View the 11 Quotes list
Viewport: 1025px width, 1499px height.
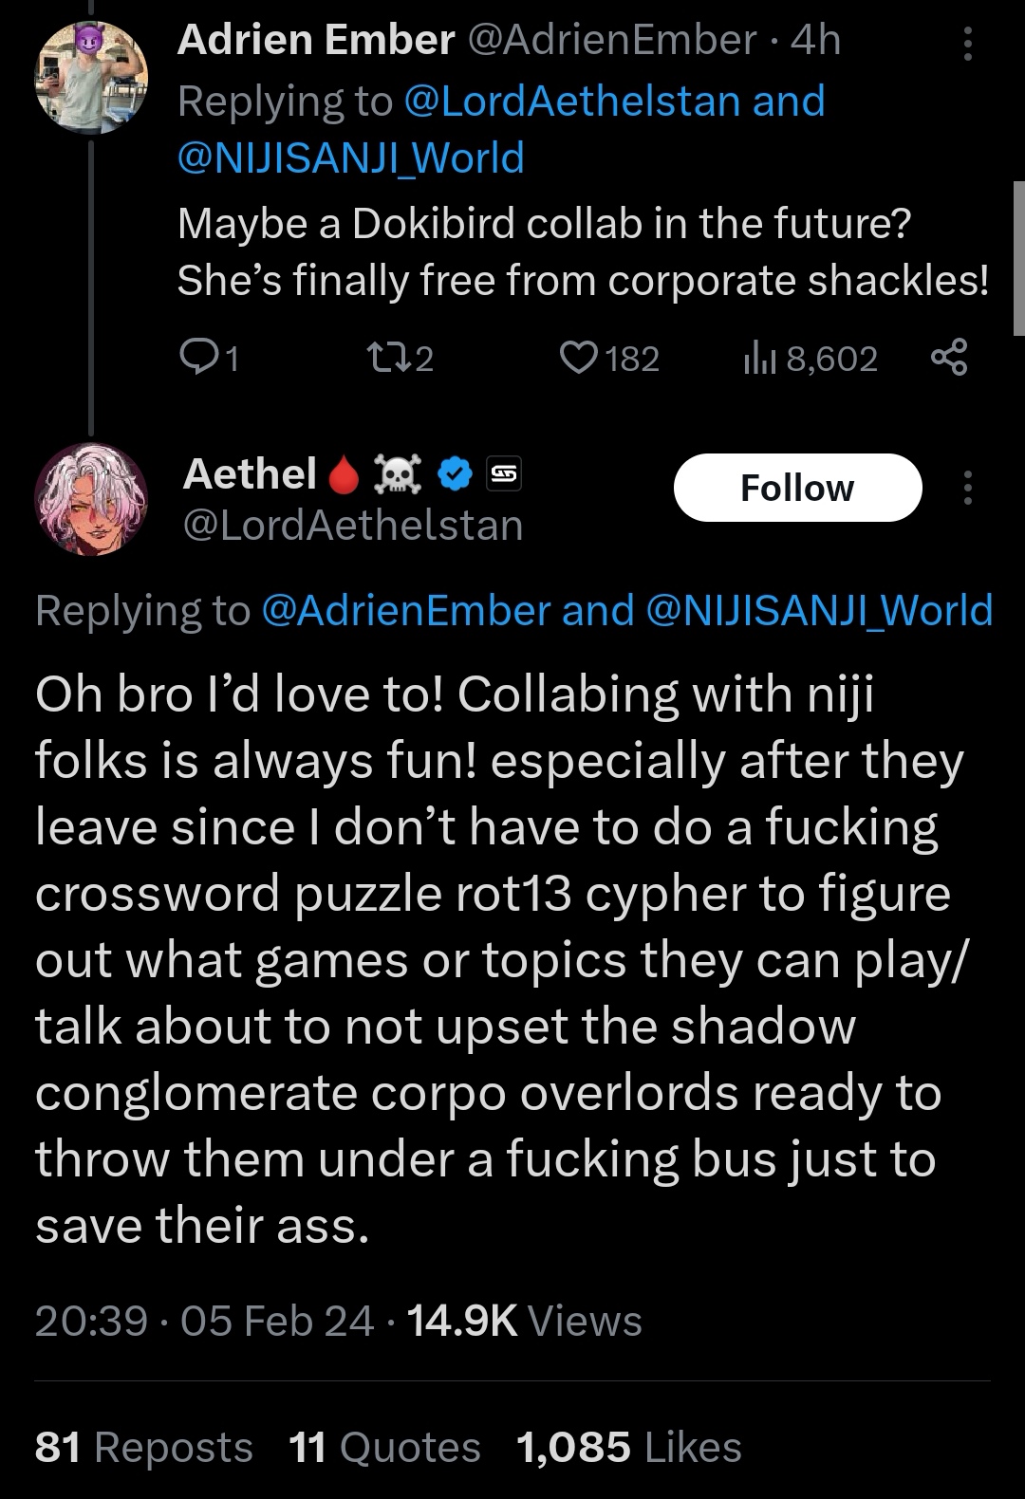point(384,1448)
